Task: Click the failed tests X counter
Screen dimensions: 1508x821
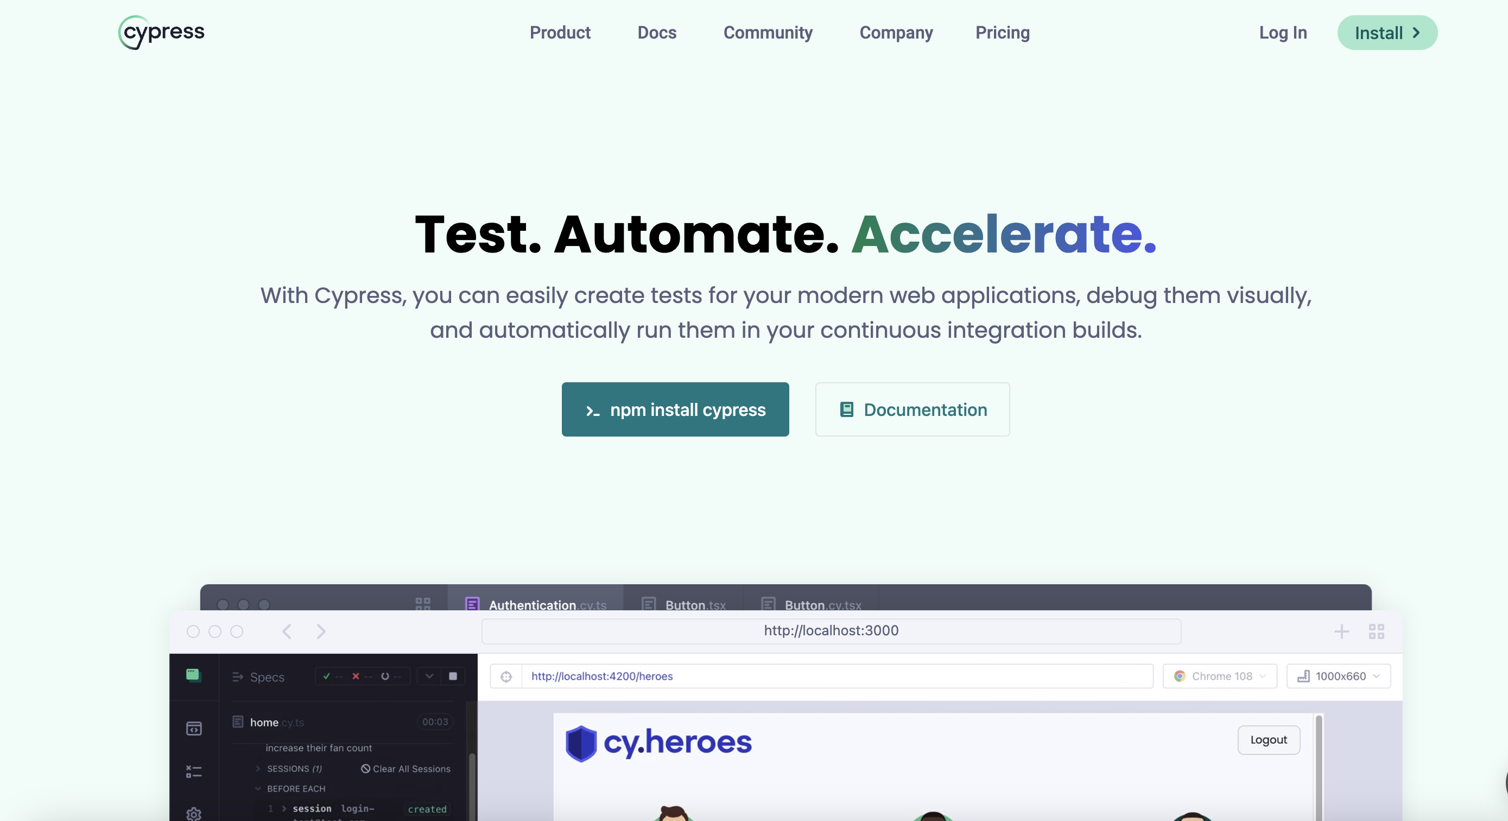Action: 361,677
